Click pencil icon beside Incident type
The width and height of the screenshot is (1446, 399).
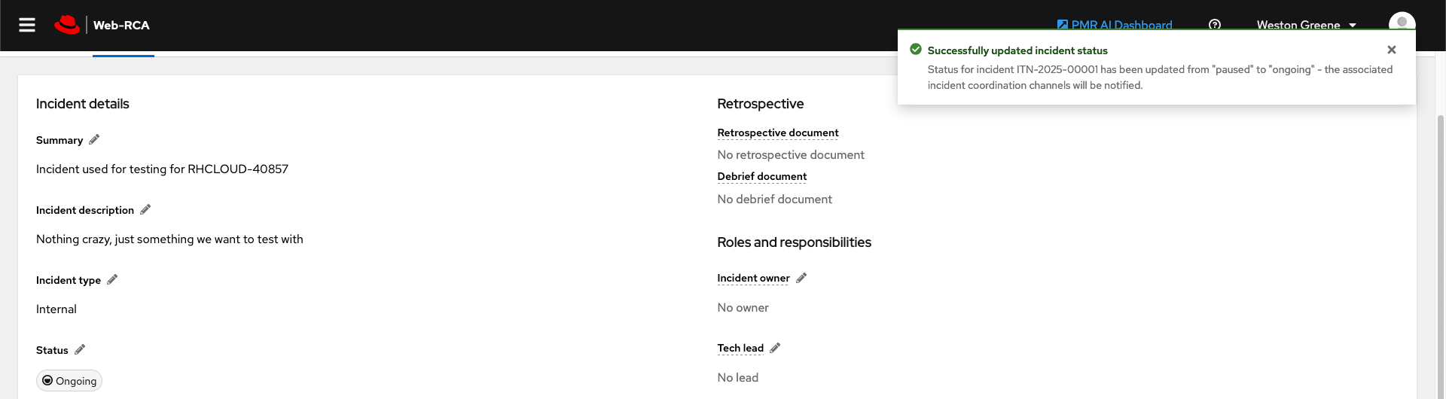point(112,279)
